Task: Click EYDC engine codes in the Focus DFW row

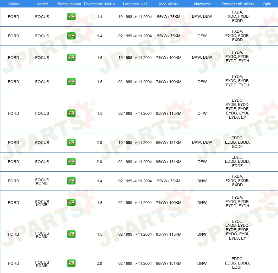Action: [x=237, y=109]
